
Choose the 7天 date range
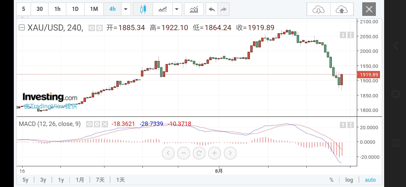click(100, 180)
